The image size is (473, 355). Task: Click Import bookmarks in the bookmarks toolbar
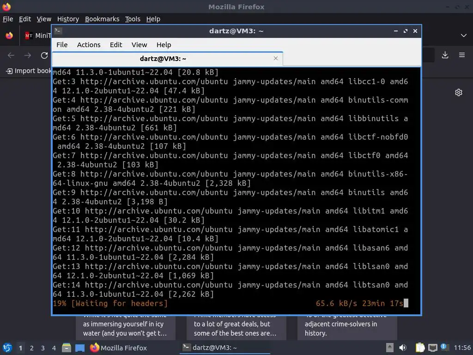tap(29, 71)
